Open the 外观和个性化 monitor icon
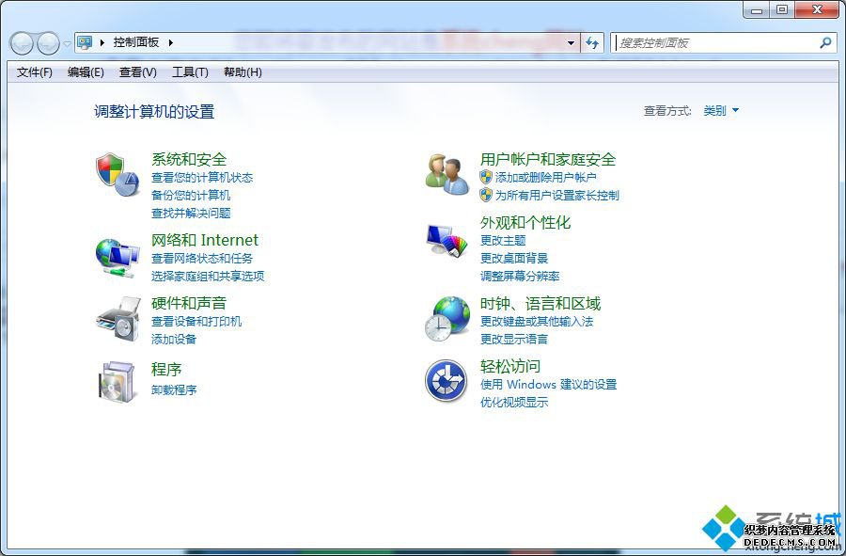846x556 pixels. click(446, 240)
